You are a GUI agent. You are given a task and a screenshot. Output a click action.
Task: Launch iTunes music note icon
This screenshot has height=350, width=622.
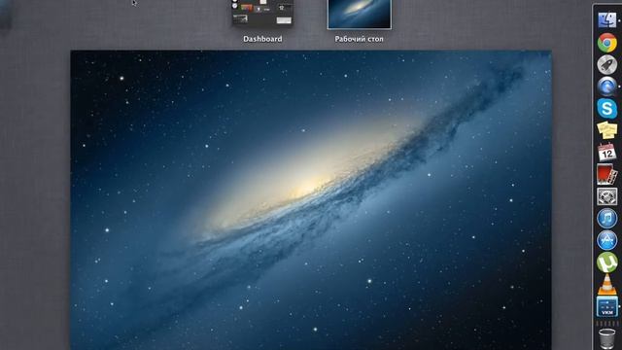(x=607, y=218)
